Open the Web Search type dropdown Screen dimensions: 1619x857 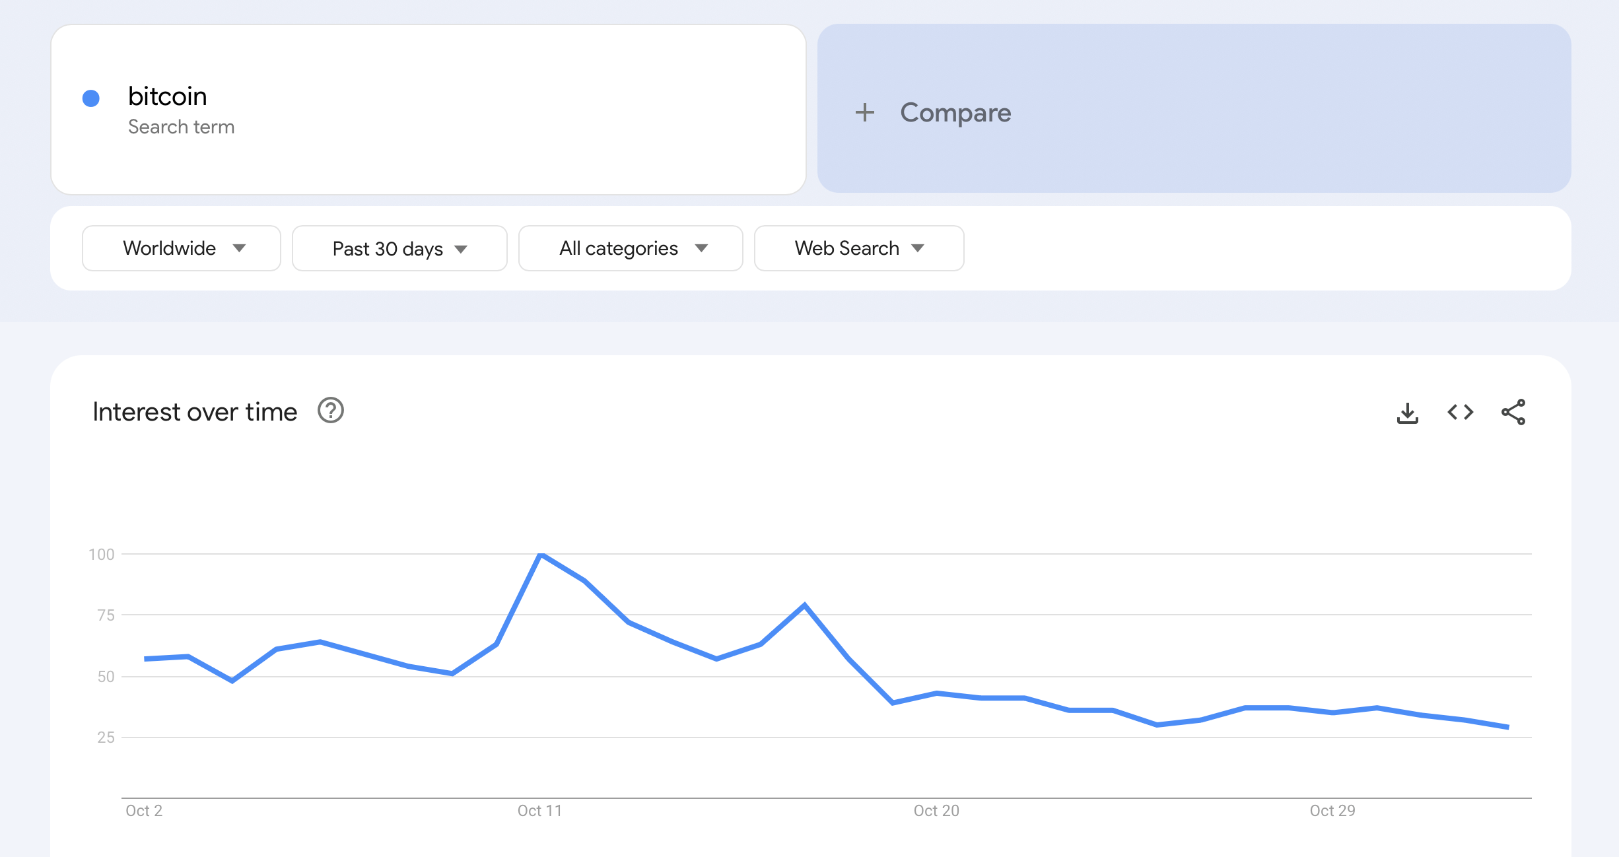click(858, 248)
